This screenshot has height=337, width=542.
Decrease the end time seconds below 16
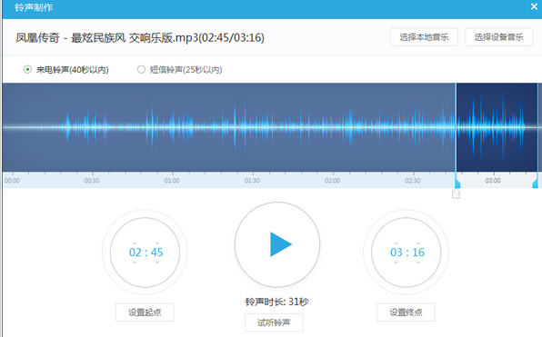(418, 263)
